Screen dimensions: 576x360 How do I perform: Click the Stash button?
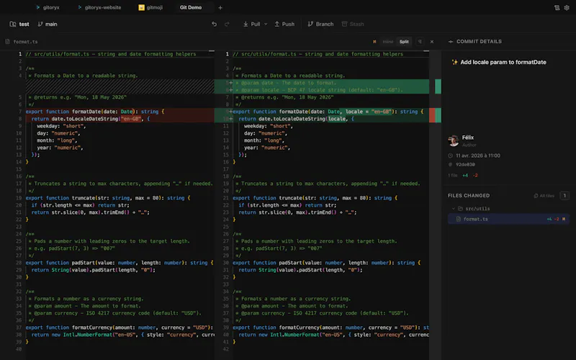(x=353, y=24)
